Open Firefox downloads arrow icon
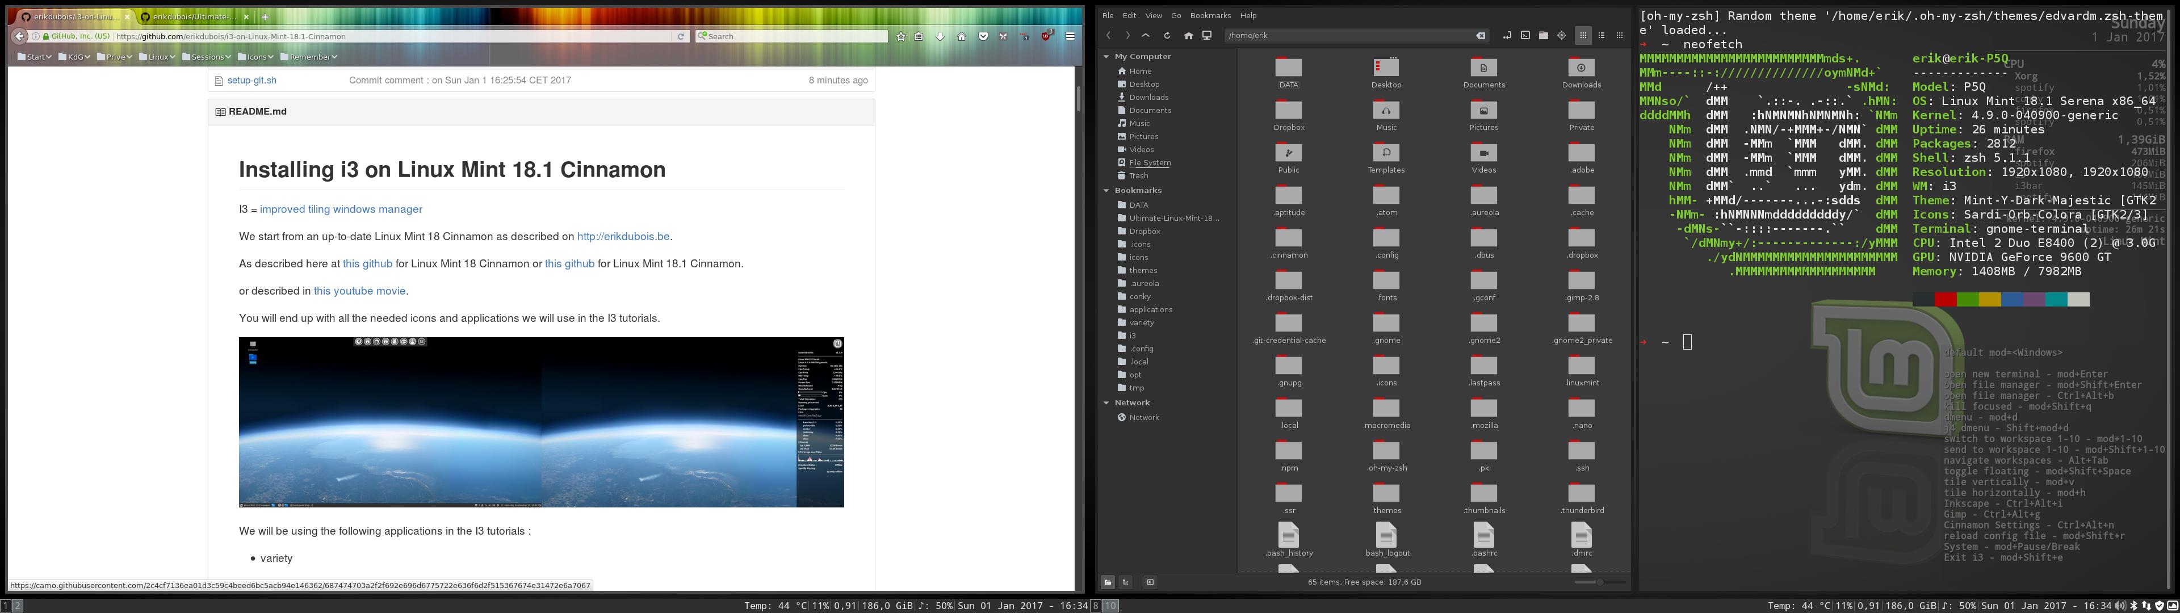The height and width of the screenshot is (613, 2180). 940,36
